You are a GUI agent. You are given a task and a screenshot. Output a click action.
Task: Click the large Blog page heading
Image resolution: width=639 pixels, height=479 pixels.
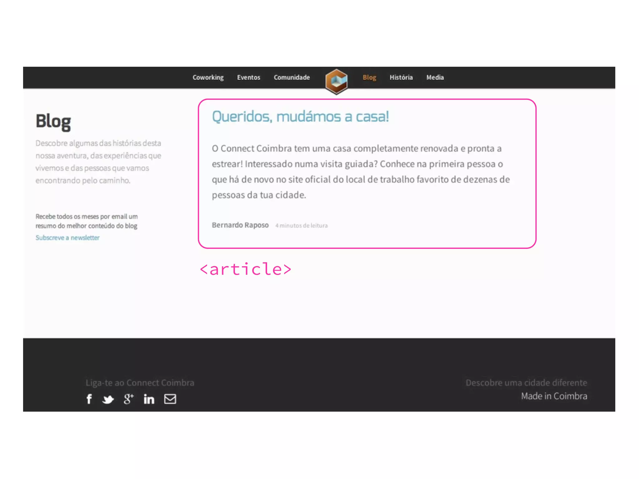(x=53, y=121)
